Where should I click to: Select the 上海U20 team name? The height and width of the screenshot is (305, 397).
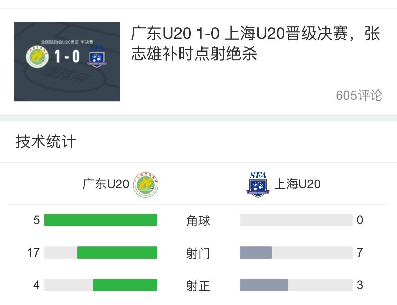click(297, 184)
